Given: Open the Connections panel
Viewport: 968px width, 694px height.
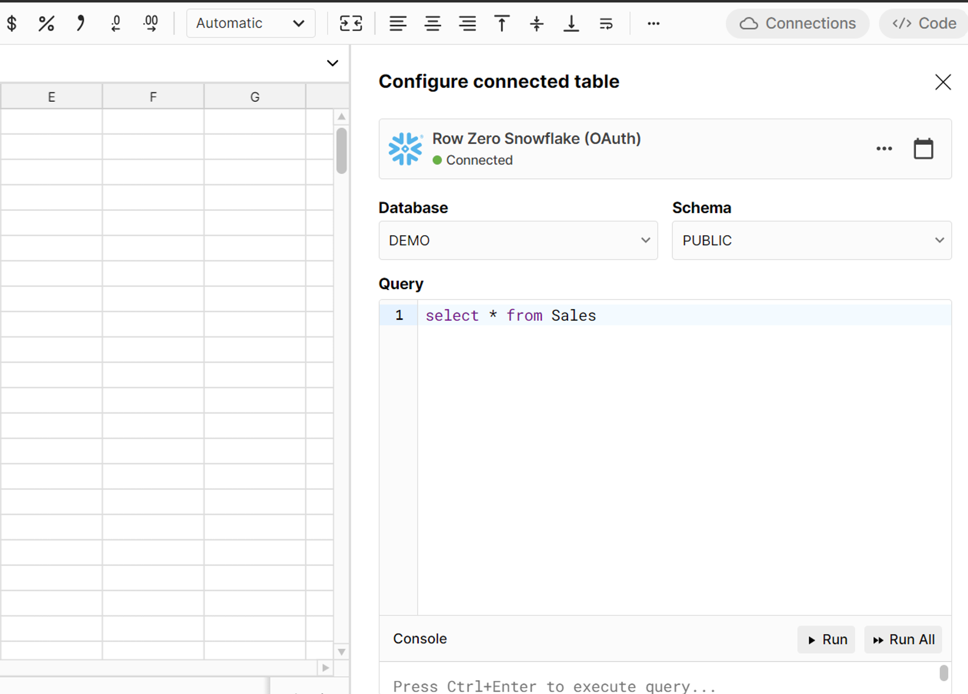Looking at the screenshot, I should point(797,23).
